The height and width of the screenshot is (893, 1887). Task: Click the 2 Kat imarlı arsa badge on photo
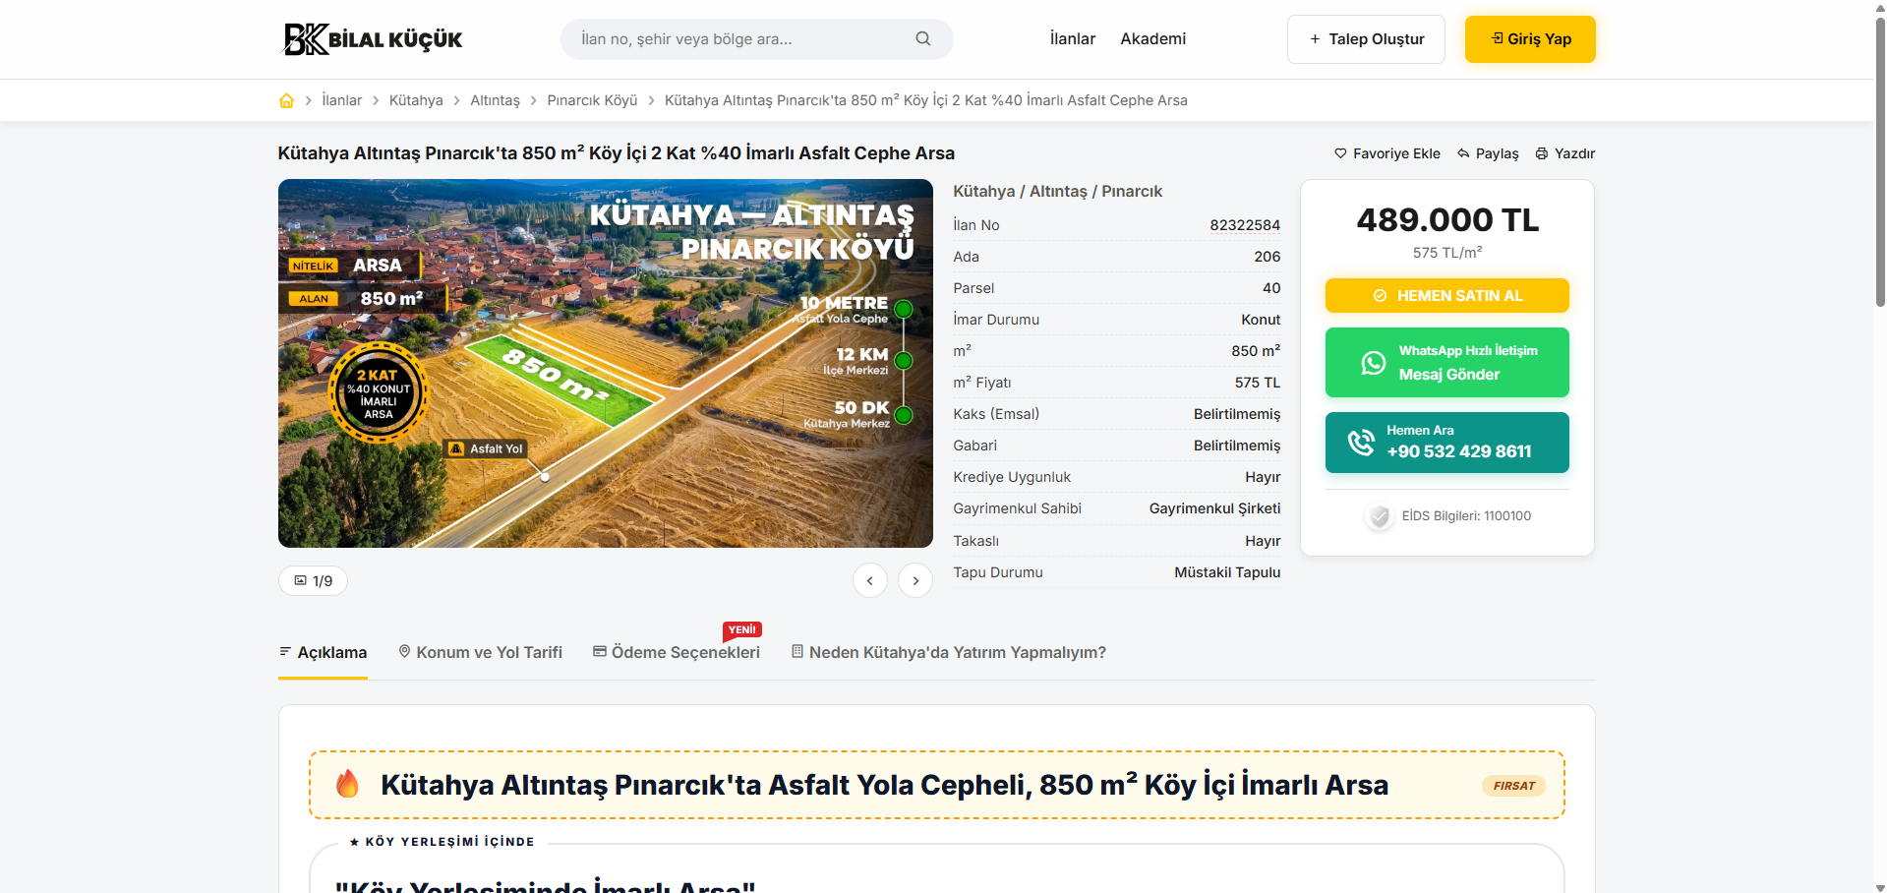(379, 393)
